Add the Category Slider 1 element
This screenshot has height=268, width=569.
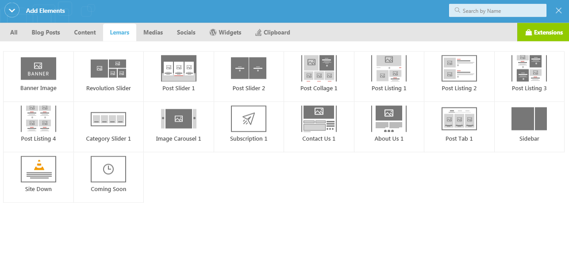coord(108,119)
